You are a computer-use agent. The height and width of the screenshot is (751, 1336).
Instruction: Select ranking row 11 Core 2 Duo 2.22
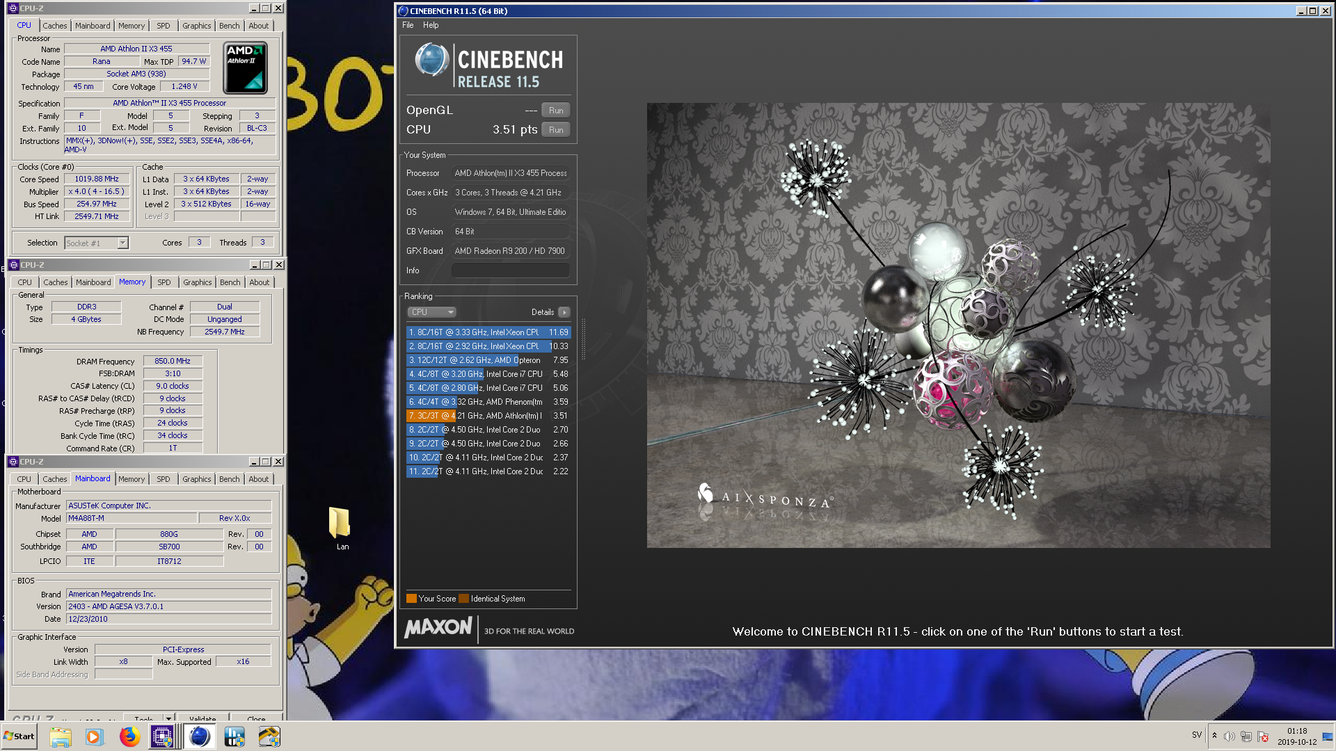click(x=488, y=471)
